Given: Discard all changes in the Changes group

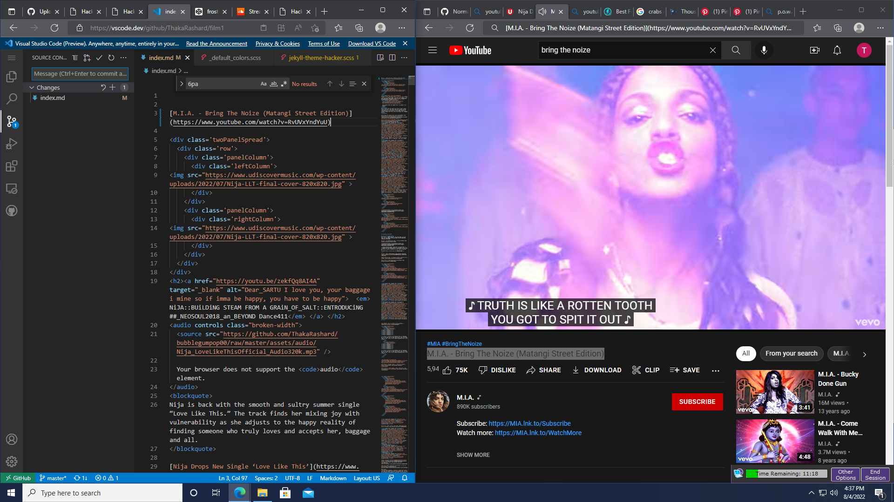Looking at the screenshot, I should (x=103, y=87).
